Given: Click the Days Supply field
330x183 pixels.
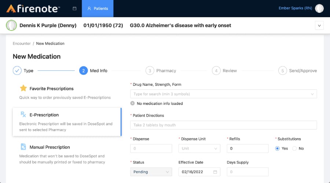Looking at the screenshot, I should pos(248,172).
